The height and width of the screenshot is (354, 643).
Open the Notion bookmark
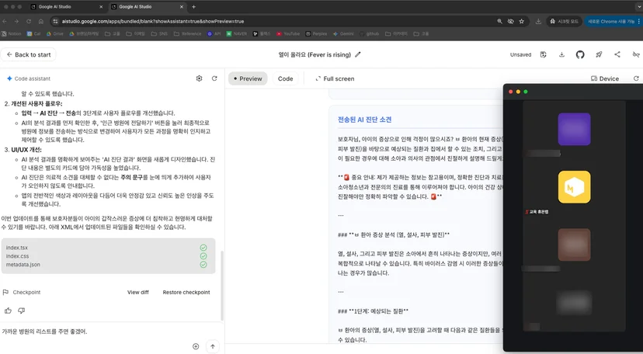click(x=12, y=33)
